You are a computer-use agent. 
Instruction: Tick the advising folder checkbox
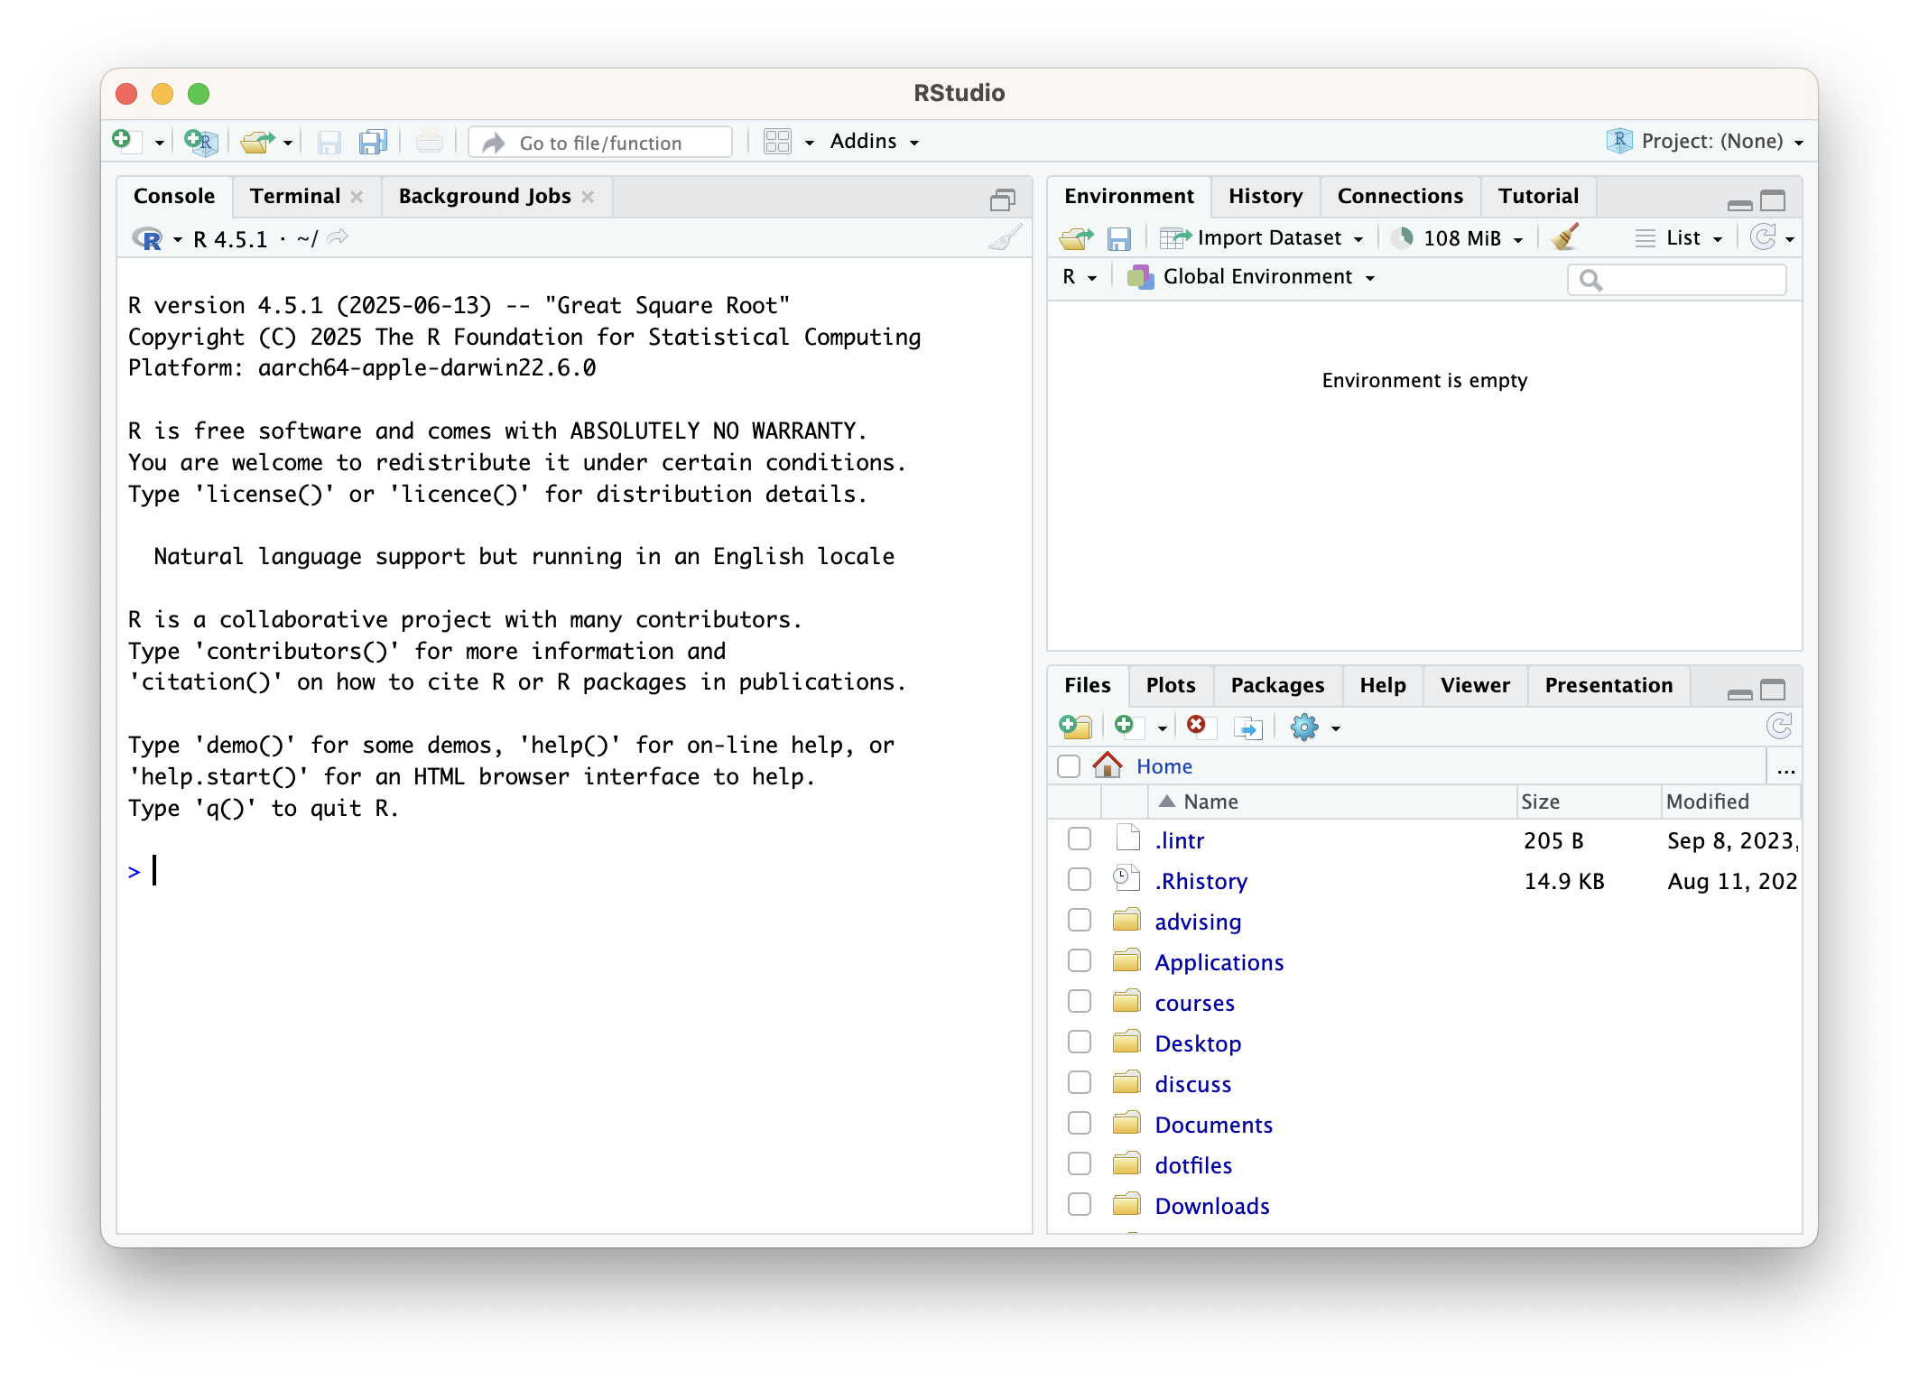click(1079, 921)
